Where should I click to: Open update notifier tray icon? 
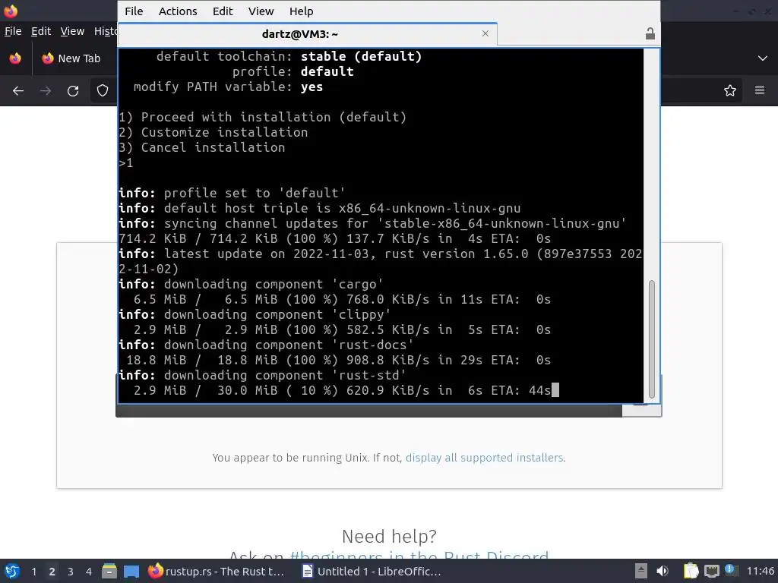(x=730, y=570)
